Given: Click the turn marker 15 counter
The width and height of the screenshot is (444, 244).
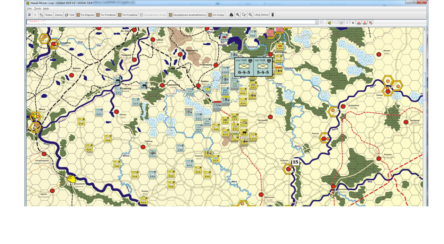Looking at the screenshot, I should [295, 162].
